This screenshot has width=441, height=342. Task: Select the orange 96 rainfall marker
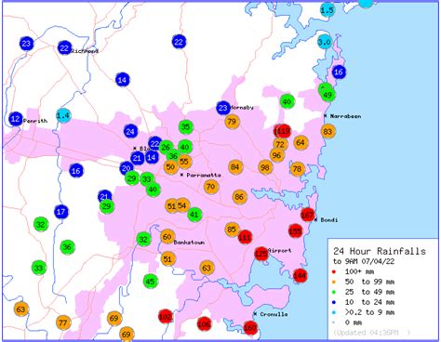276,155
